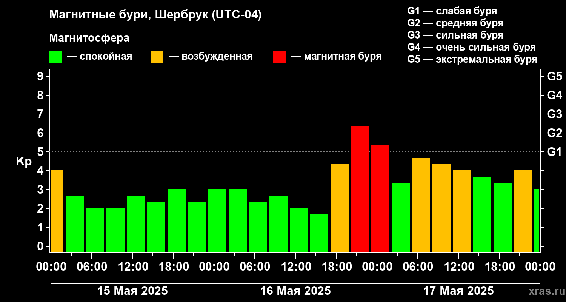Click the '— спокойная' legend label
Viewport: 566px width, 302px height.
coord(100,57)
